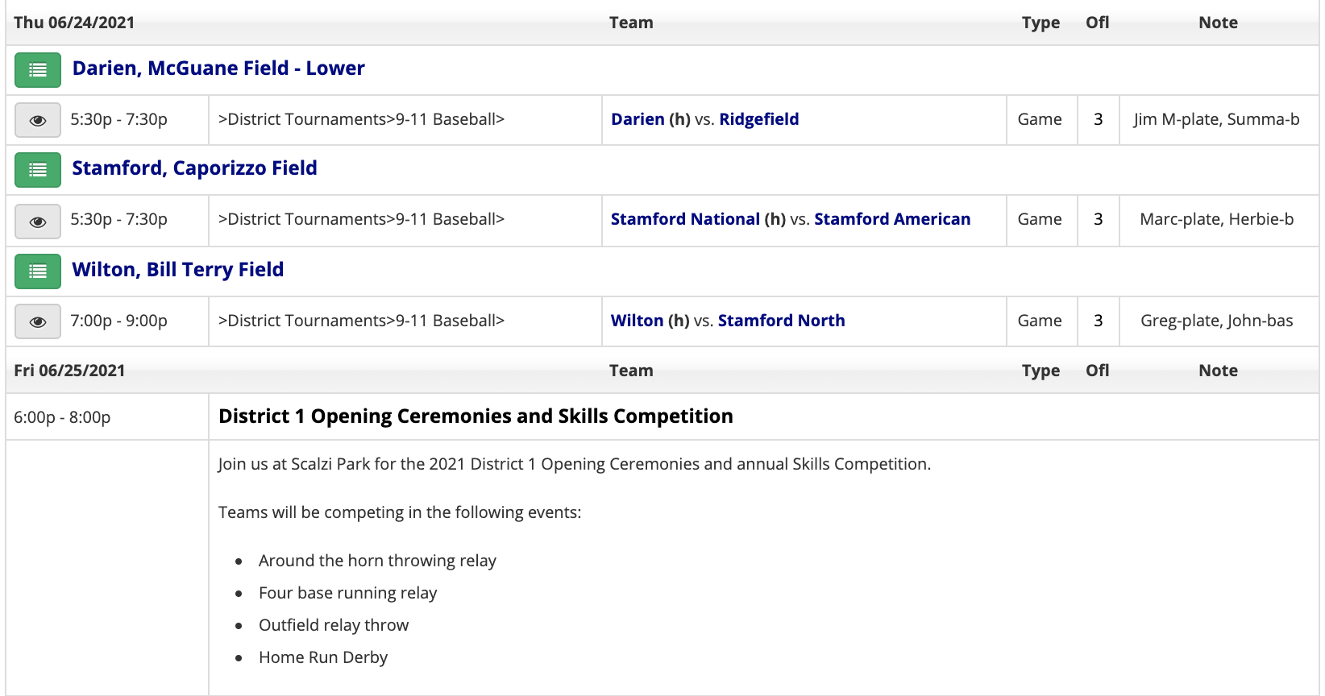Click green list icon beside Darien, McGuane Field
The image size is (1325, 696).
pyautogui.click(x=38, y=70)
